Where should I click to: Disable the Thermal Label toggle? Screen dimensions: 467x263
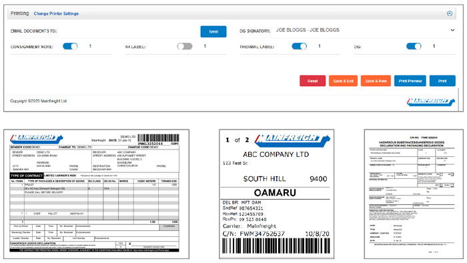[300, 46]
